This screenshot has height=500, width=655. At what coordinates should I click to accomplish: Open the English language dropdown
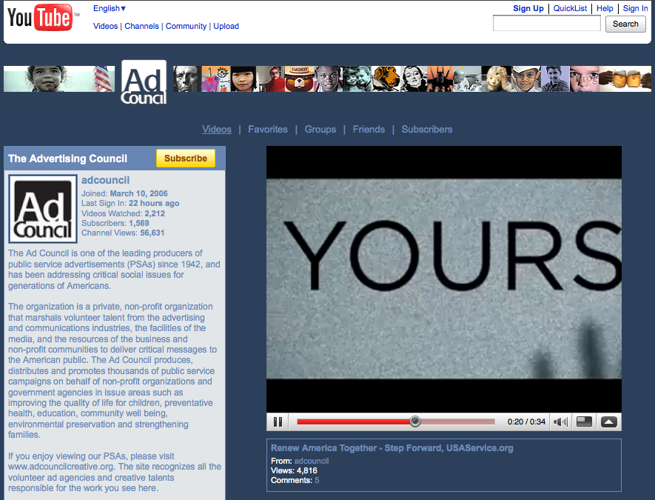(110, 8)
